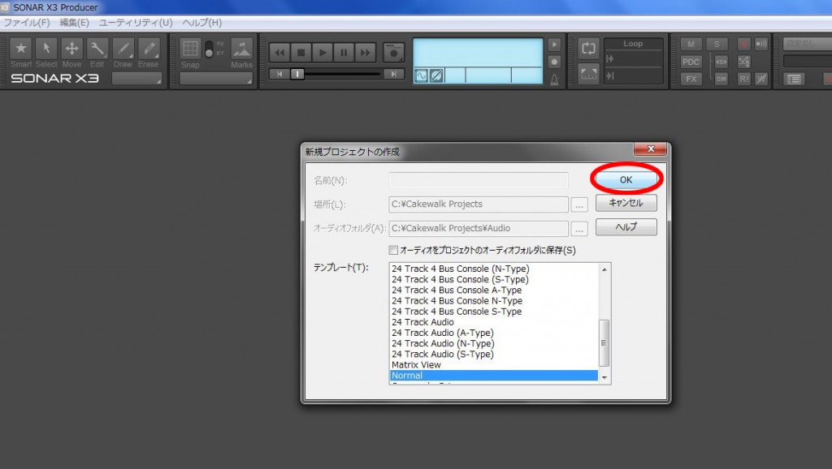Browse for オーディオフォルダ path

coord(579,229)
